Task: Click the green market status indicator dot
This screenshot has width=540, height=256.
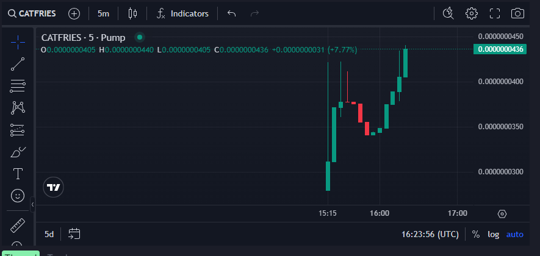Action: pyautogui.click(x=140, y=37)
